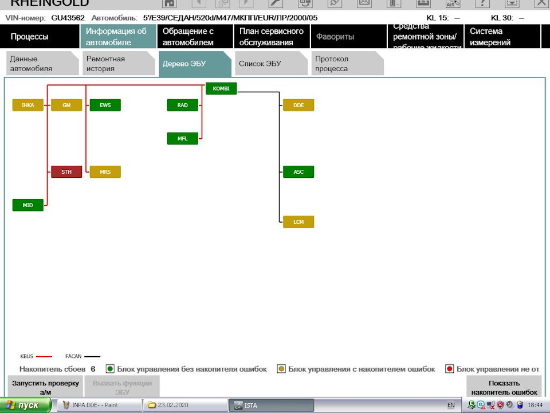This screenshot has width=550, height=413.
Task: Select the EWS control unit node
Action: click(105, 105)
